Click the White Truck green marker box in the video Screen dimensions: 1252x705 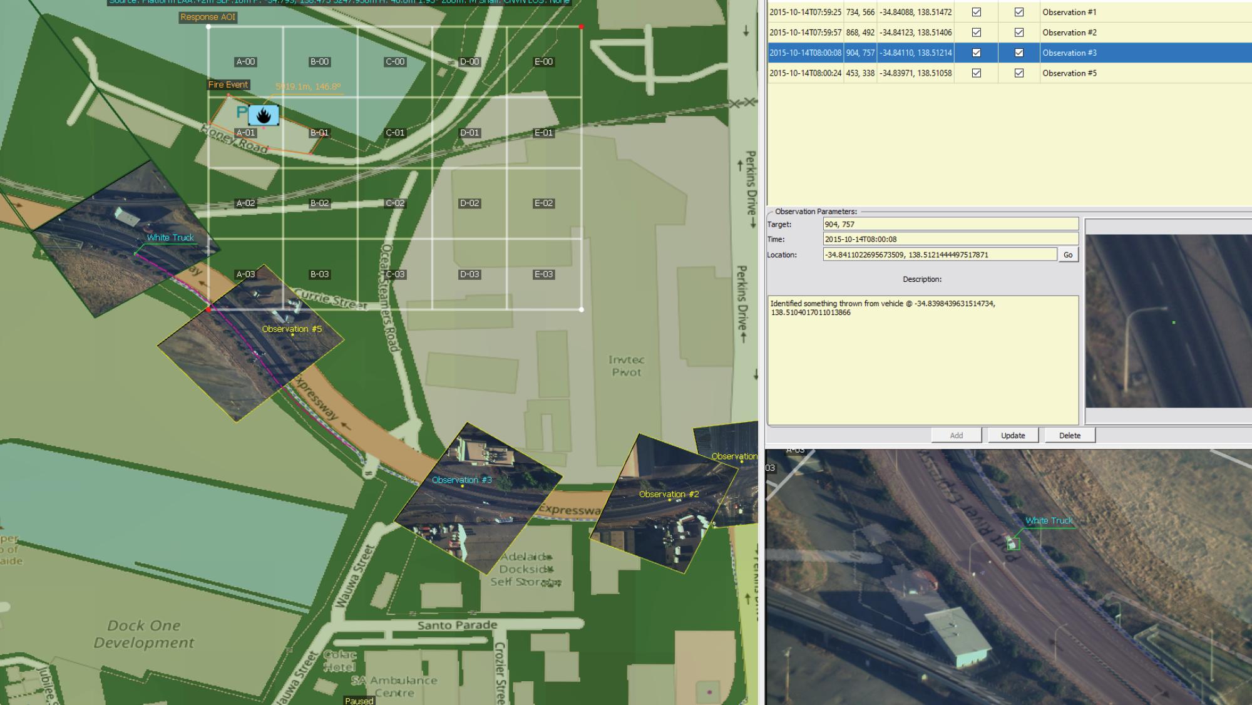pos(1012,543)
